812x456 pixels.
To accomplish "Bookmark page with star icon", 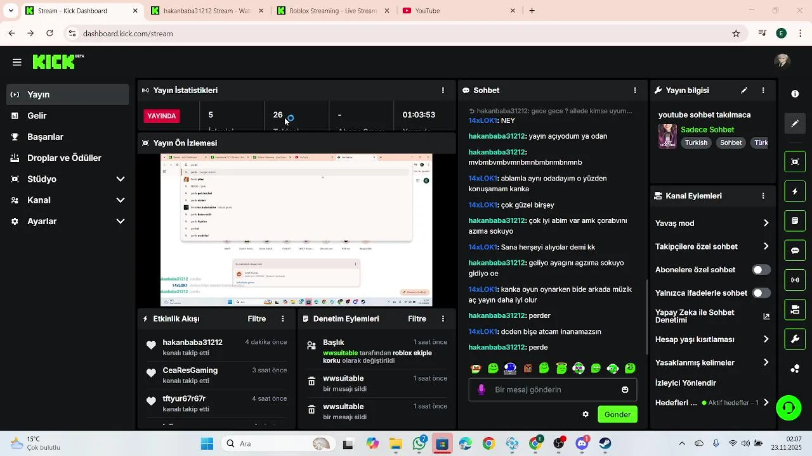I will 736,34.
